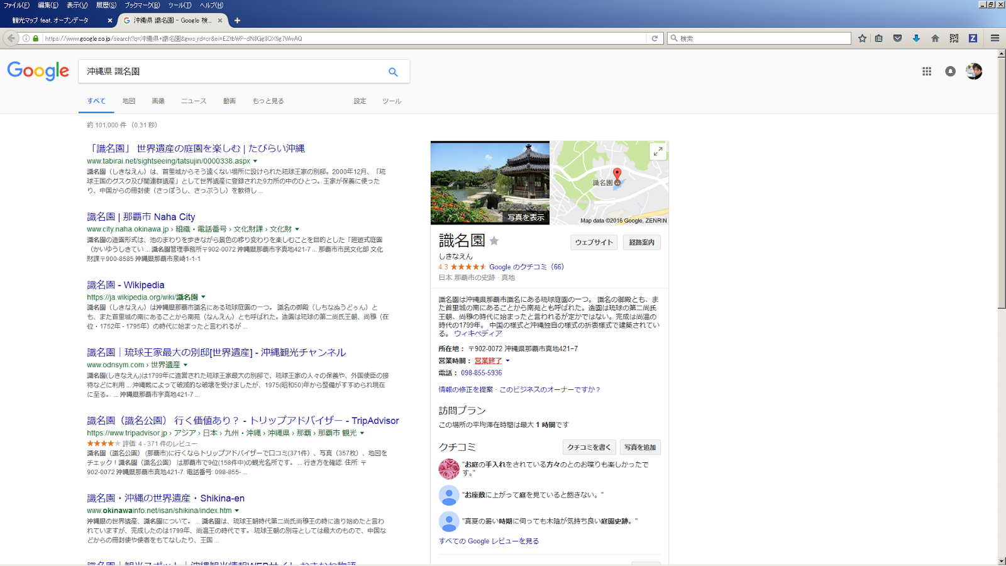The height and width of the screenshot is (566, 1006).
Task: Expand options arrow for tripadvisor.jp result
Action: [362, 433]
